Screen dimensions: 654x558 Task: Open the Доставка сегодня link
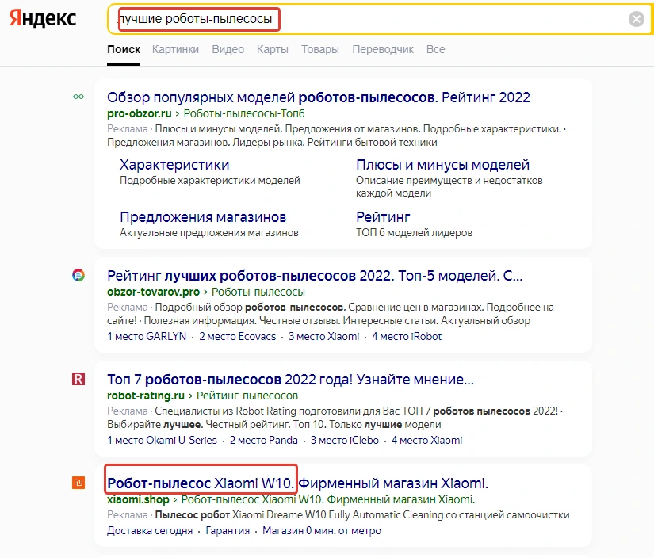click(x=150, y=531)
